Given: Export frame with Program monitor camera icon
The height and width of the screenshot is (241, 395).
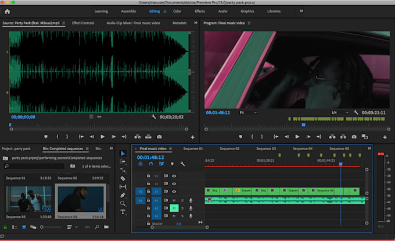Looking at the screenshot, I should tap(354, 137).
